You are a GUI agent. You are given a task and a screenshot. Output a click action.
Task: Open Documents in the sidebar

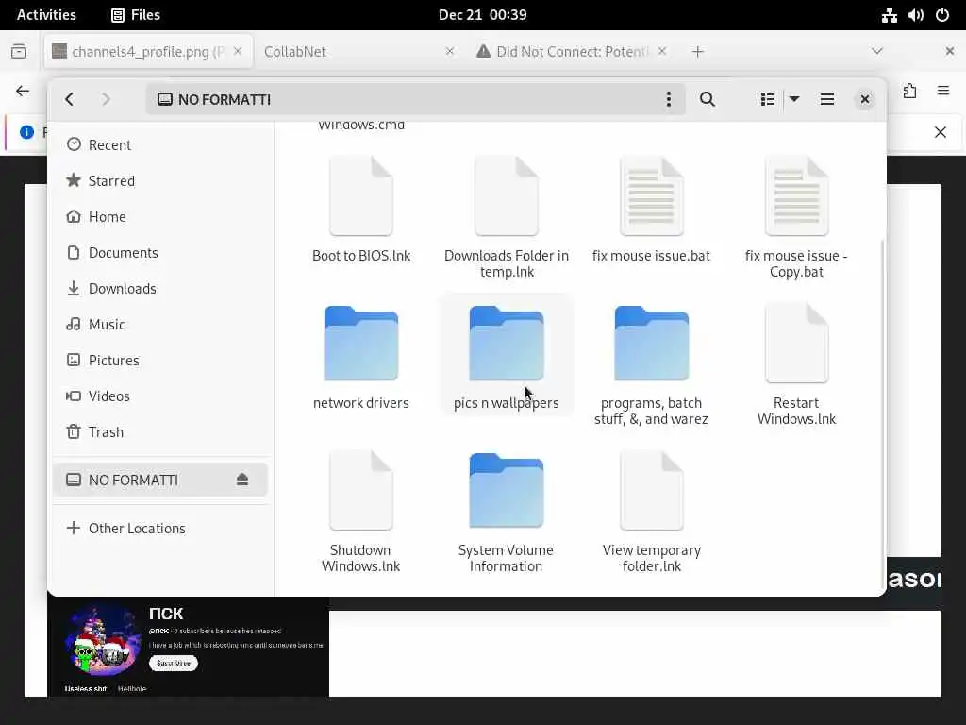pyautogui.click(x=160, y=253)
